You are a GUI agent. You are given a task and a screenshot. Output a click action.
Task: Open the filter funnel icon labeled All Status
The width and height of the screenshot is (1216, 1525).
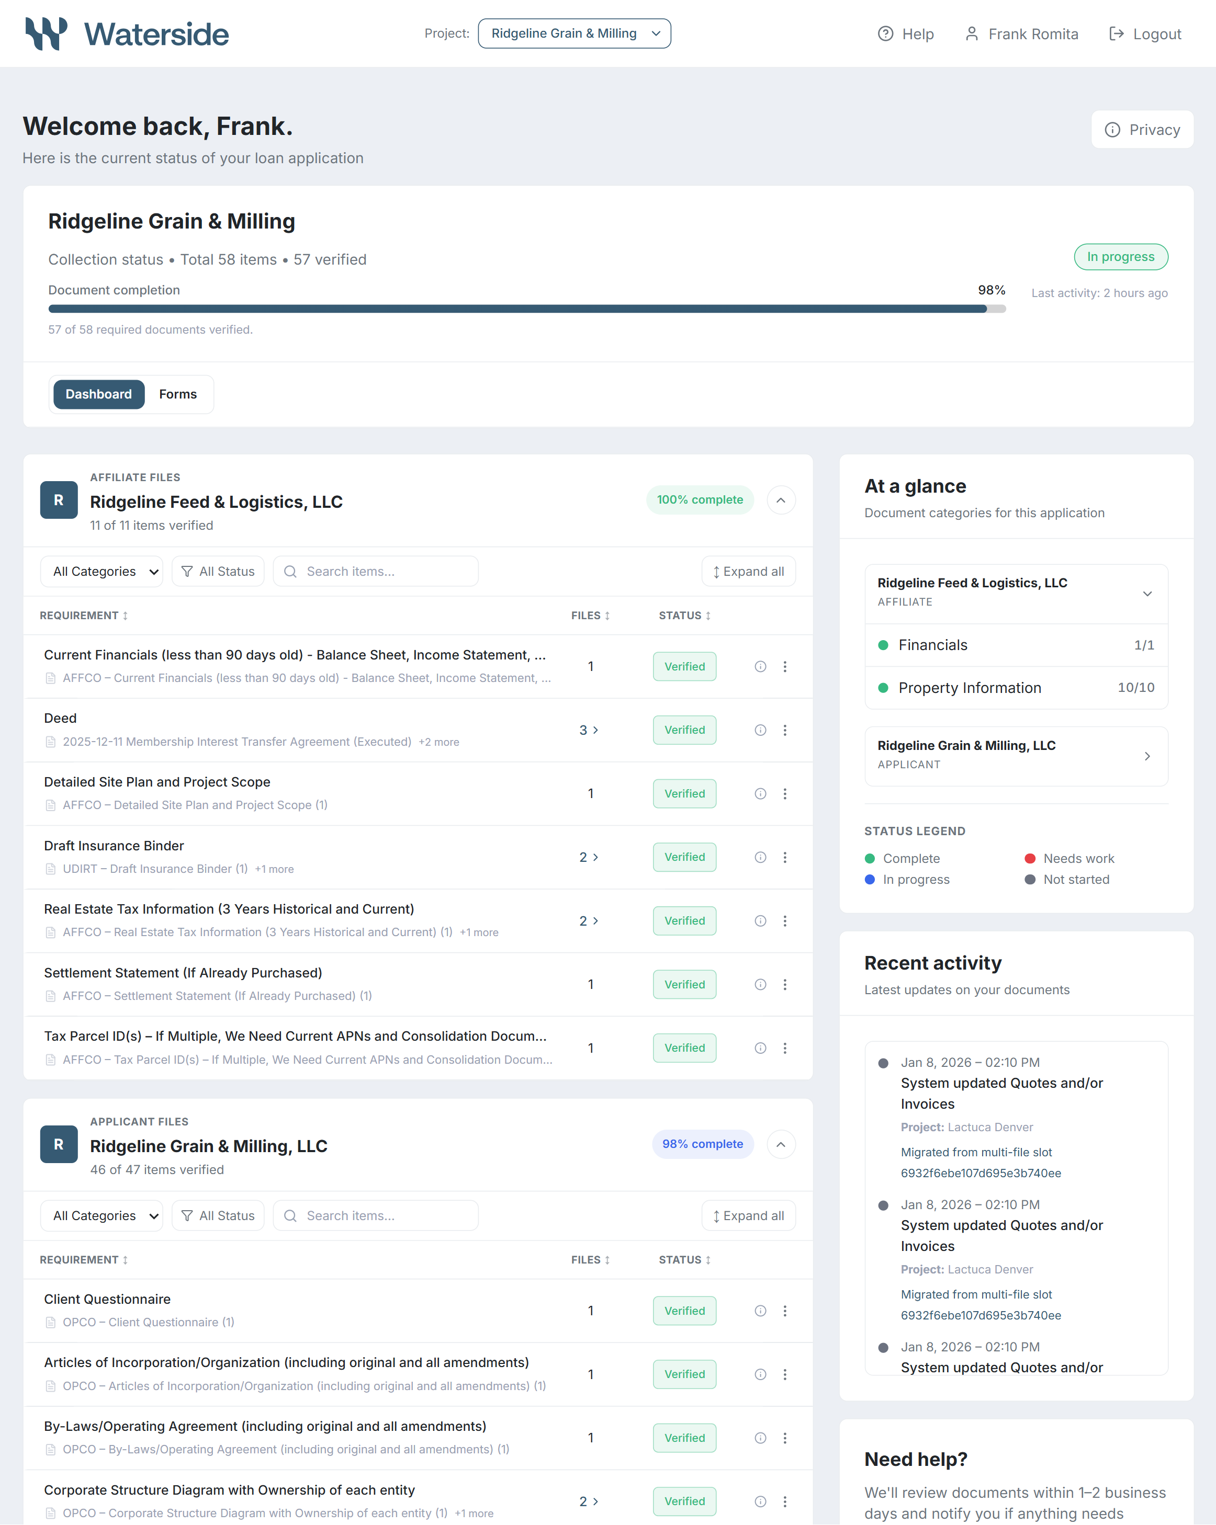pos(187,571)
